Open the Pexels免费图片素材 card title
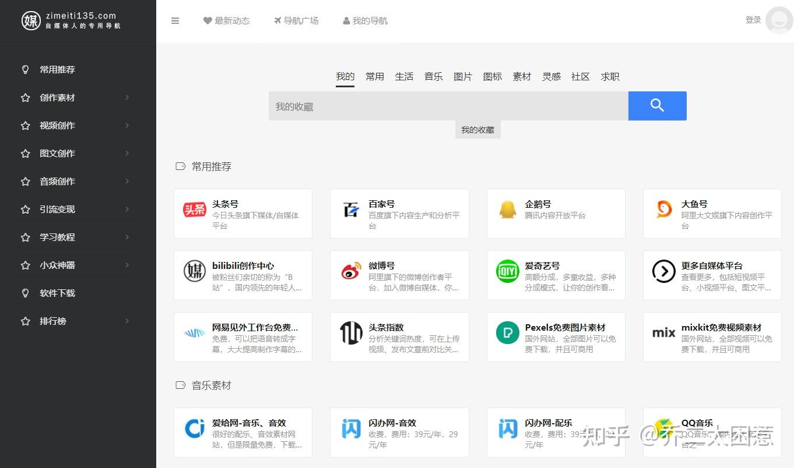The width and height of the screenshot is (794, 468). (565, 327)
